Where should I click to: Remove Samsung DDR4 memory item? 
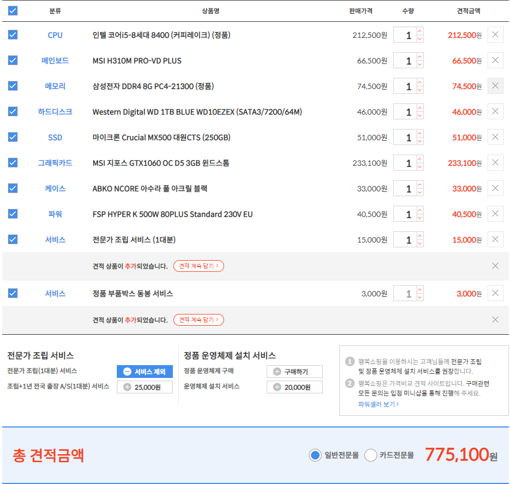(495, 86)
